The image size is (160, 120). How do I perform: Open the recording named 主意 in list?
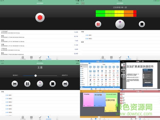pyautogui.click(x=40, y=45)
